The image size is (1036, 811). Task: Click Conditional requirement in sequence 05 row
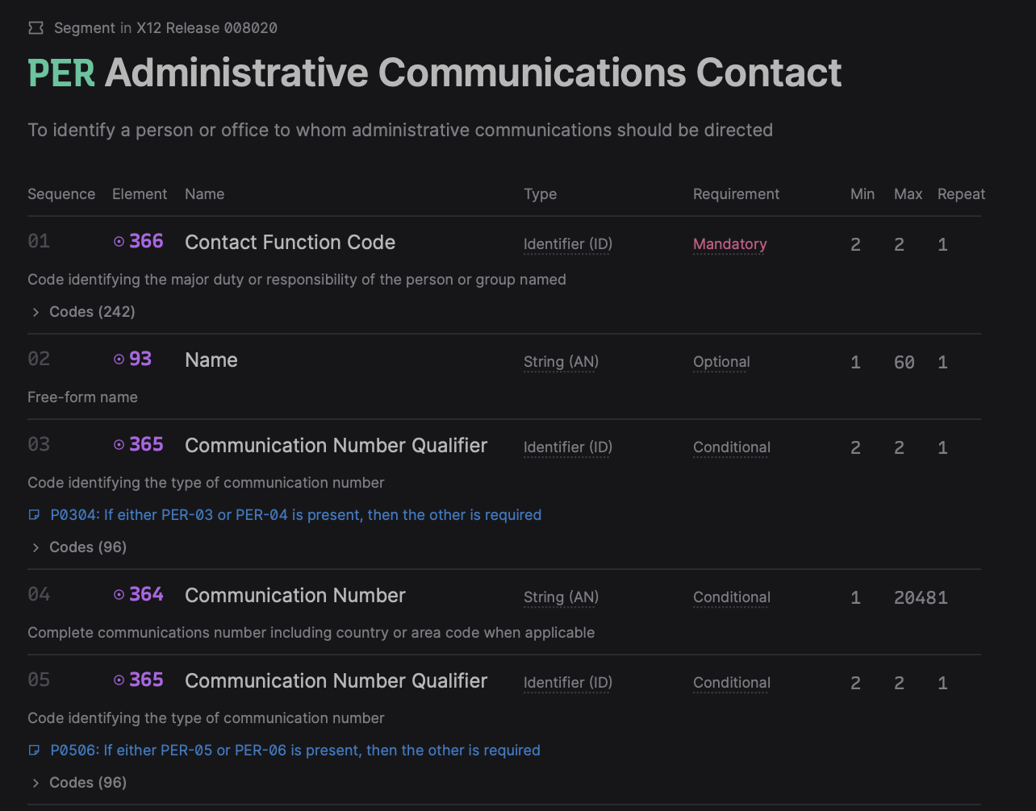(732, 683)
